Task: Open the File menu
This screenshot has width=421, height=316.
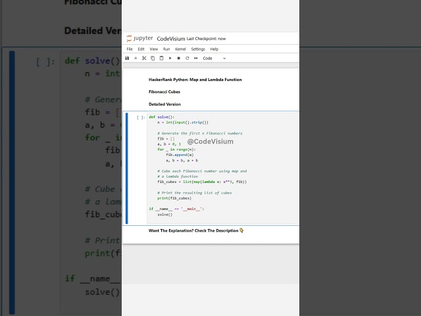Action: [130, 49]
